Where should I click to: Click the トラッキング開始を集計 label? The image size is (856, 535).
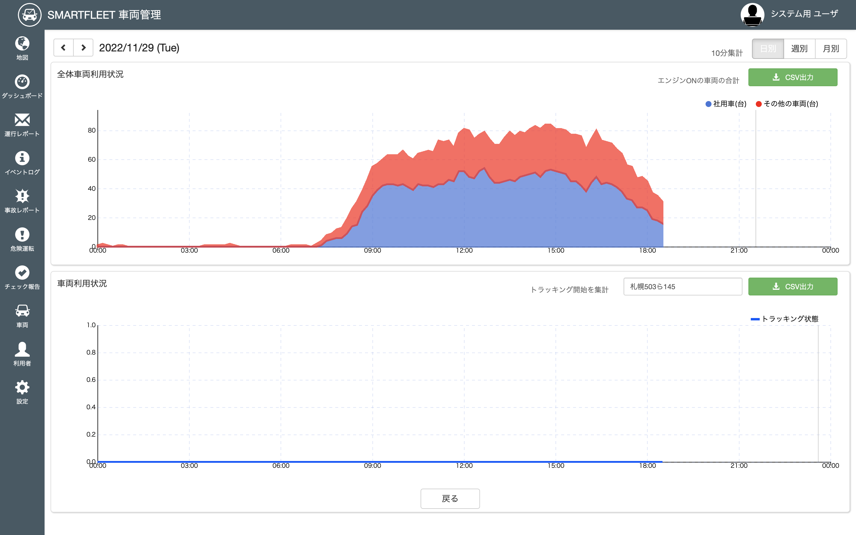(569, 290)
